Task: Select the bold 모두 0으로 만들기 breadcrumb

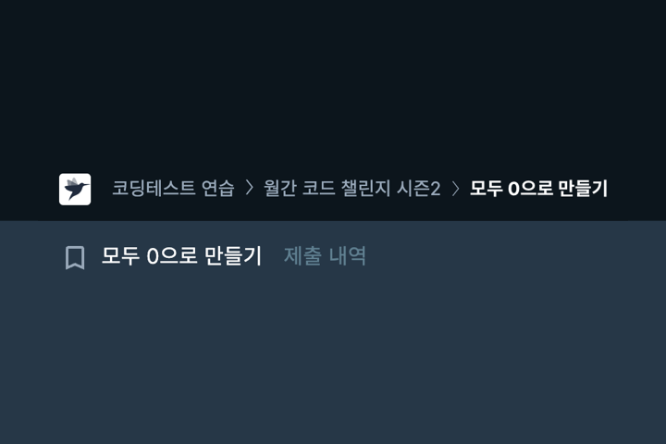Action: 538,188
